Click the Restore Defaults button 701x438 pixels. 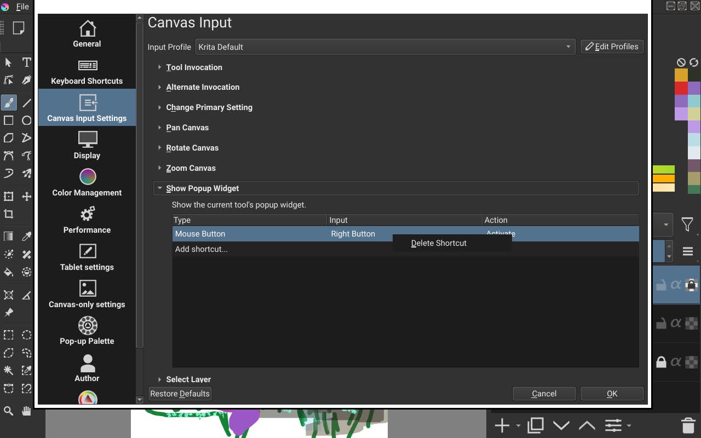(180, 393)
